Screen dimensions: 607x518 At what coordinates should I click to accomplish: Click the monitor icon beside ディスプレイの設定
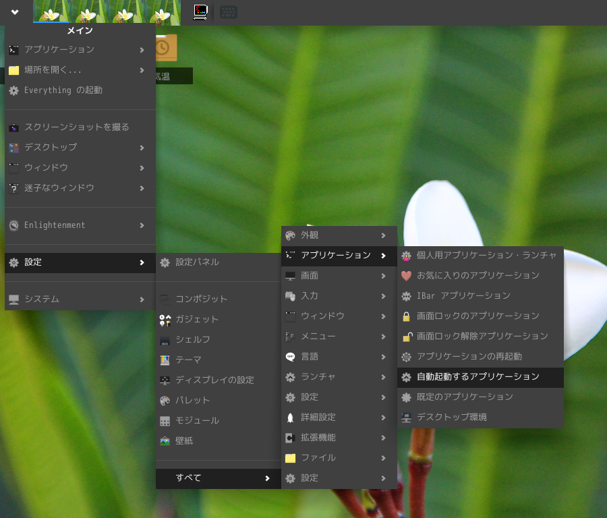click(165, 380)
